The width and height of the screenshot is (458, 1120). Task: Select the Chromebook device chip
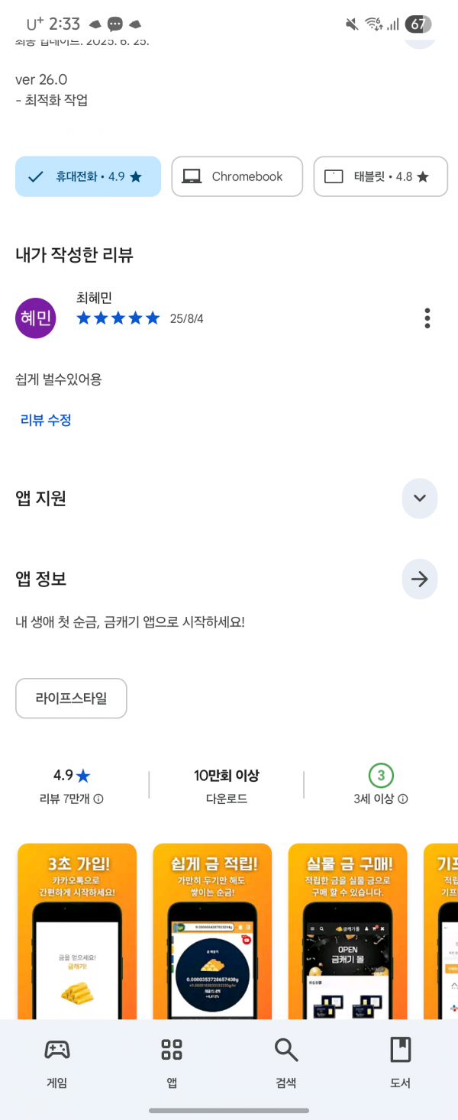point(237,176)
